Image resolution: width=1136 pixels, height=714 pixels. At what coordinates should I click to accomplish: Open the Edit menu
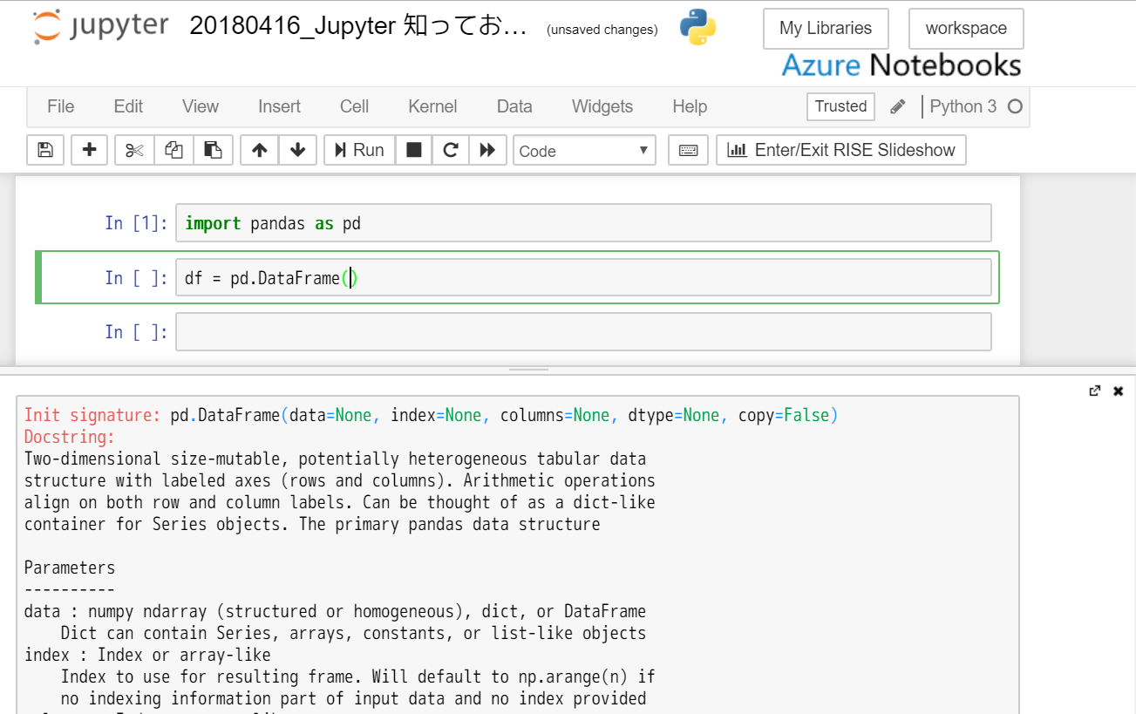point(128,106)
